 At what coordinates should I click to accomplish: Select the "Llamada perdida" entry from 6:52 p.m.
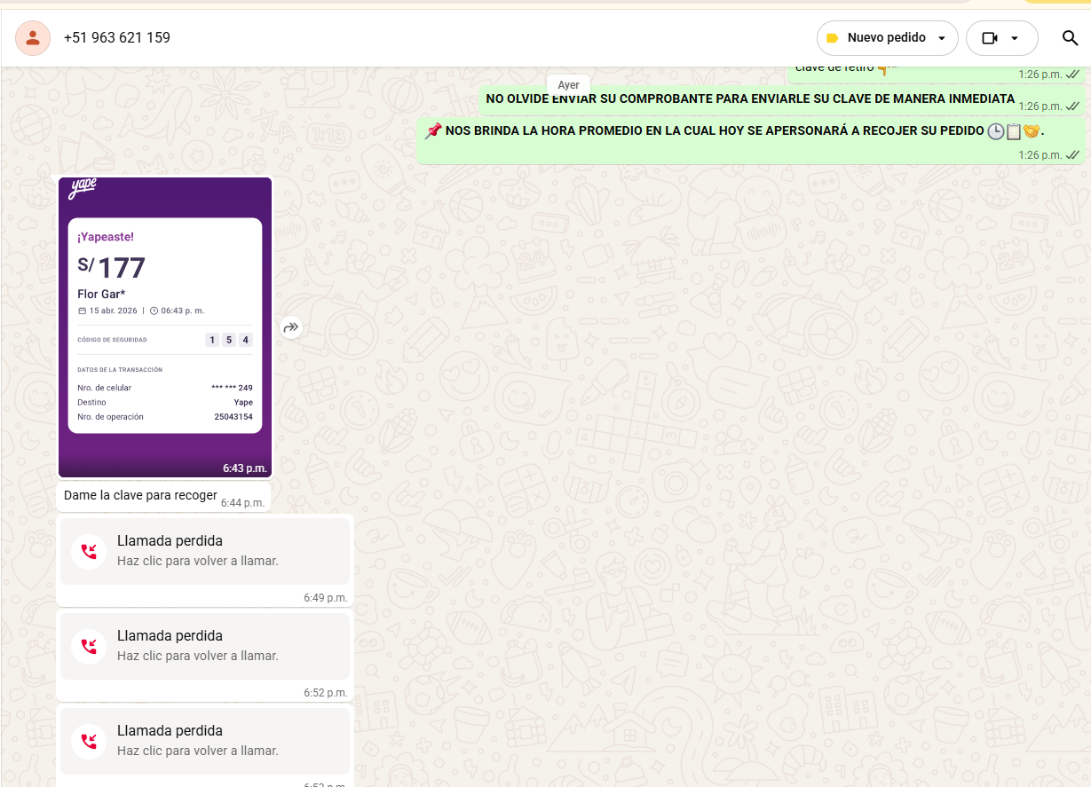(170, 635)
